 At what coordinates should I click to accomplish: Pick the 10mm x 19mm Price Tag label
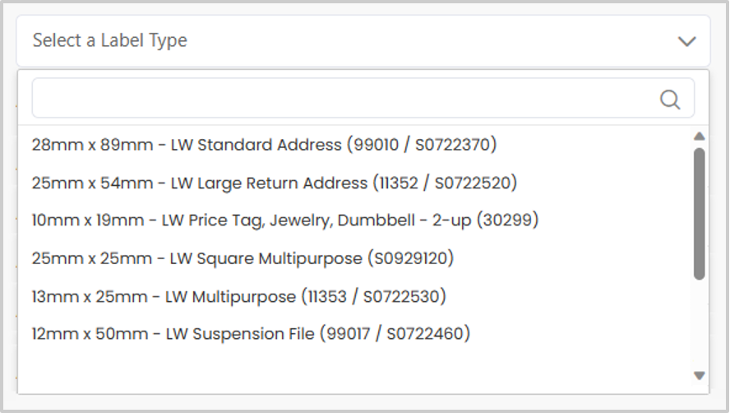(x=284, y=220)
